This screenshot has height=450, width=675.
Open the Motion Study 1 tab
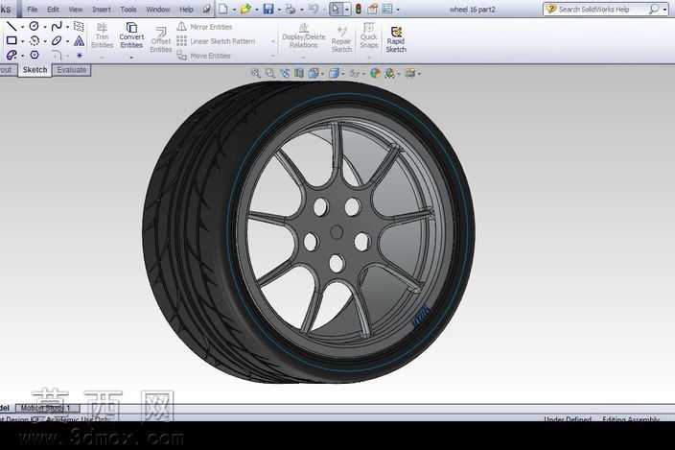point(46,408)
